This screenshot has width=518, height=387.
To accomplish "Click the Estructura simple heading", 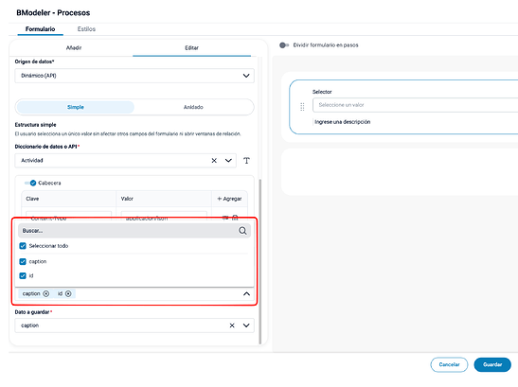I will (35, 125).
